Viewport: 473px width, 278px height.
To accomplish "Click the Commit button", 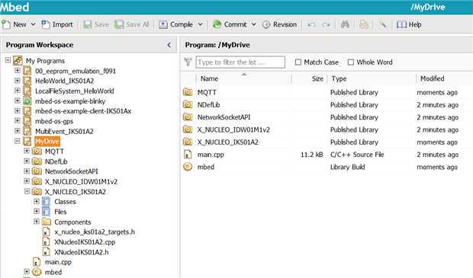I will point(230,24).
